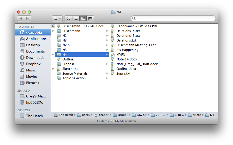Open Documents in the sidebar
Viewport: 233px width, 145px height.
tap(33, 51)
